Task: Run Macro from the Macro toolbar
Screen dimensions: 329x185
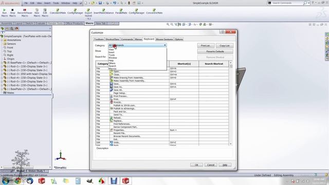Action: [5, 12]
